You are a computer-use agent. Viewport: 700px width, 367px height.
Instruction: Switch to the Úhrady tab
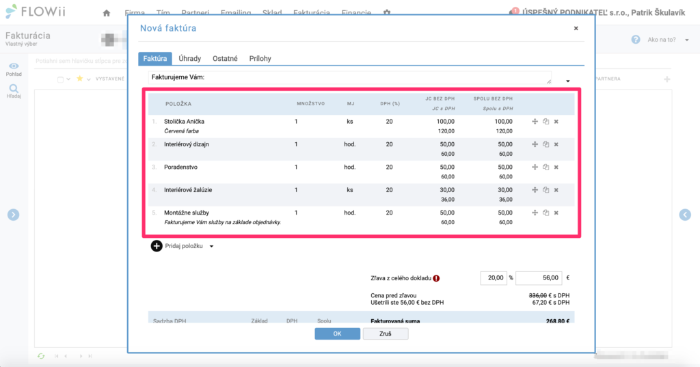click(190, 59)
